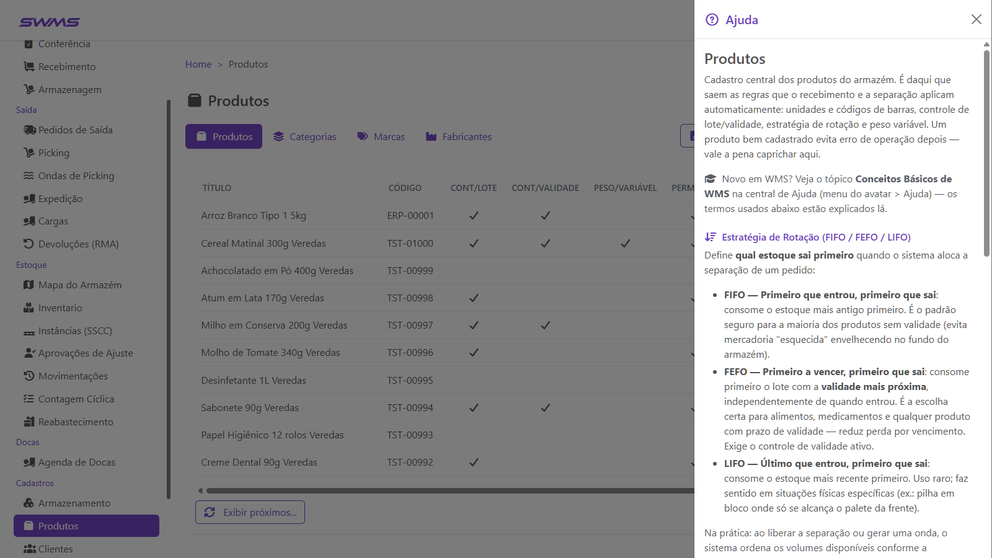Click the sidebar vertical scrollbar

point(169,299)
